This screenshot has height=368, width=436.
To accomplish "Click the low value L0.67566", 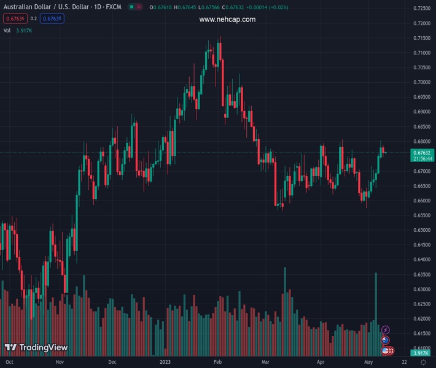I will pos(209,7).
